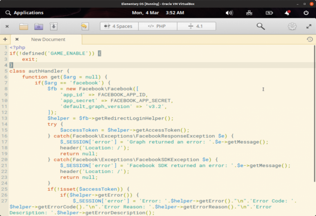Click the save file icon
Image resolution: width=316 pixels, height=216 pixels.
pos(54,27)
